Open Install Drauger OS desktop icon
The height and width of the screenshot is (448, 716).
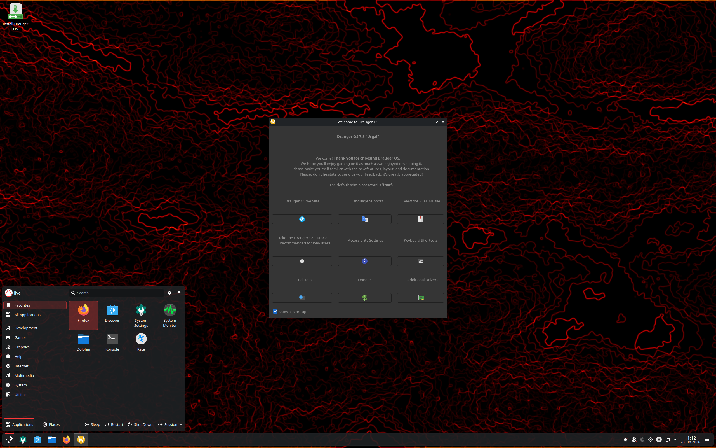coord(15,17)
